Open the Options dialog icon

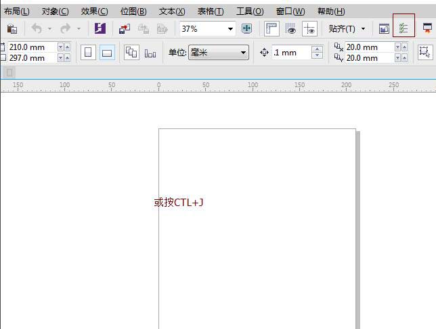[x=404, y=28]
